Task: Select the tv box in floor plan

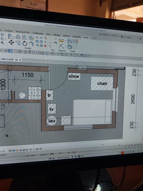Action: [x=52, y=109]
